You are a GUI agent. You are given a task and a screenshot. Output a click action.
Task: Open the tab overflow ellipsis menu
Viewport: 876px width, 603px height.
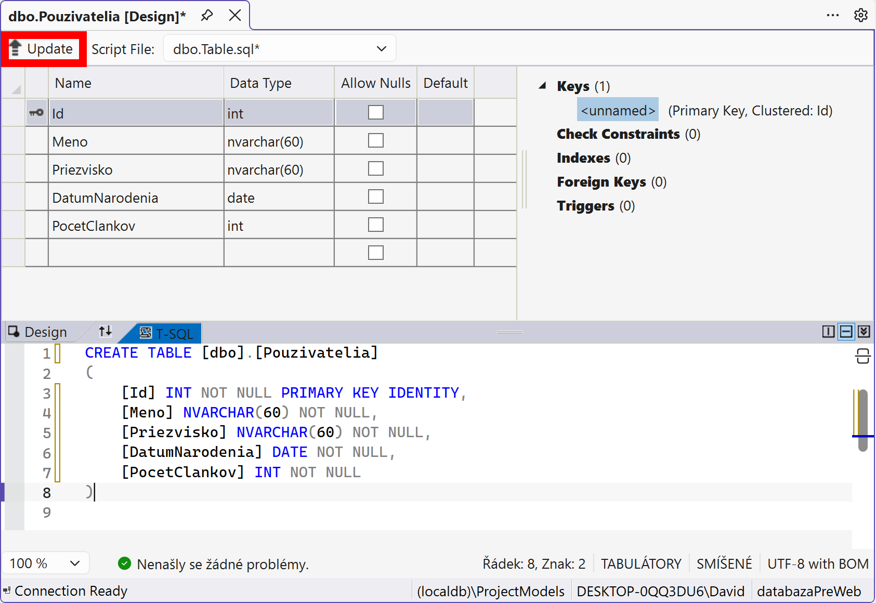(833, 16)
